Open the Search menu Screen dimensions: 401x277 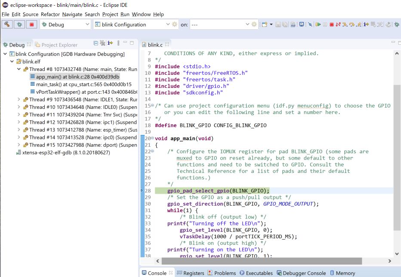[93, 14]
